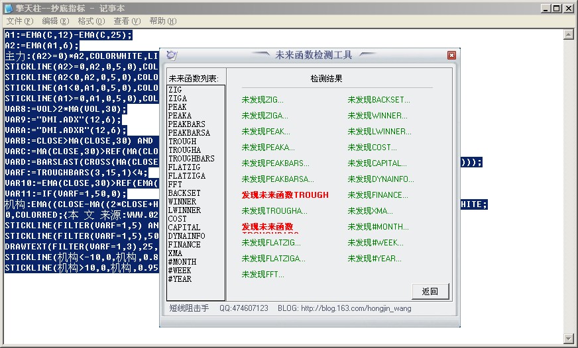Click the blog URL blog.163.com/hongjin_wang
The width and height of the screenshot is (578, 348).
click(356, 308)
